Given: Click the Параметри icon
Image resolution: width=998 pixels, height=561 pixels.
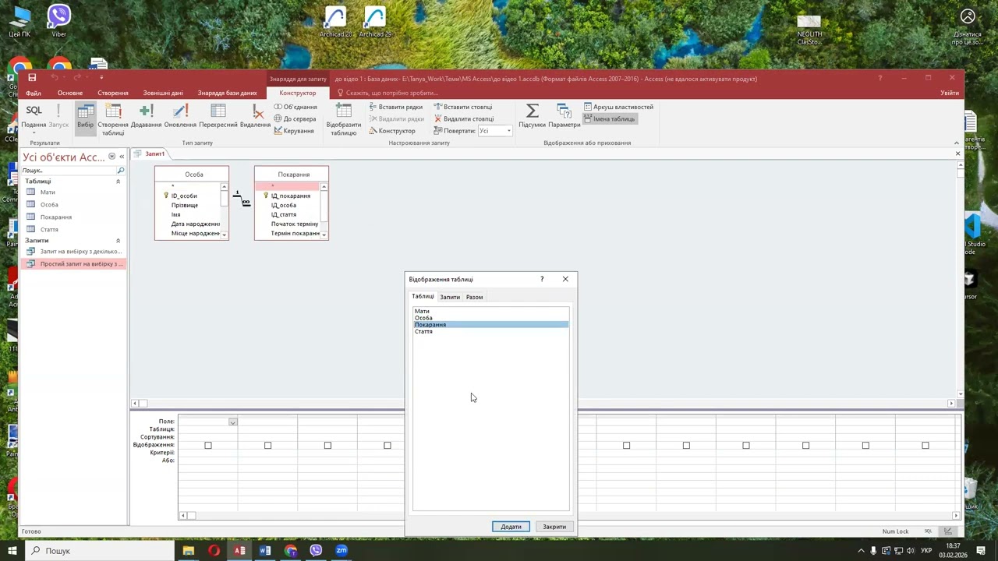Looking at the screenshot, I should tap(564, 116).
